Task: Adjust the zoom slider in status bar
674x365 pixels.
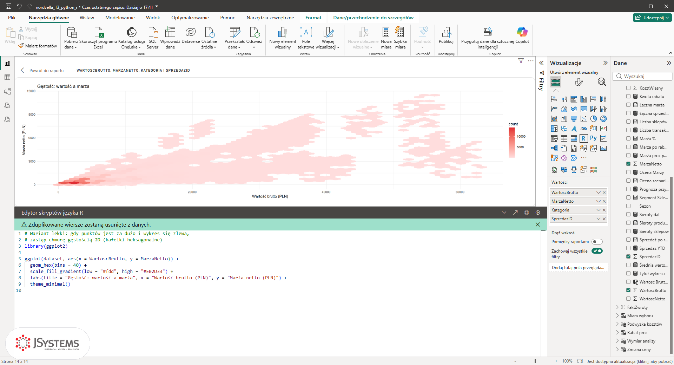Action: [535, 361]
